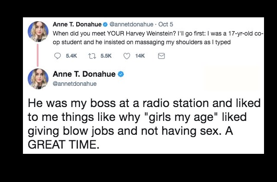Image resolution: width=277 pixels, height=182 pixels.
Task: Click the @annetdonahue handle beside Oct 5
Action: tap(132, 24)
